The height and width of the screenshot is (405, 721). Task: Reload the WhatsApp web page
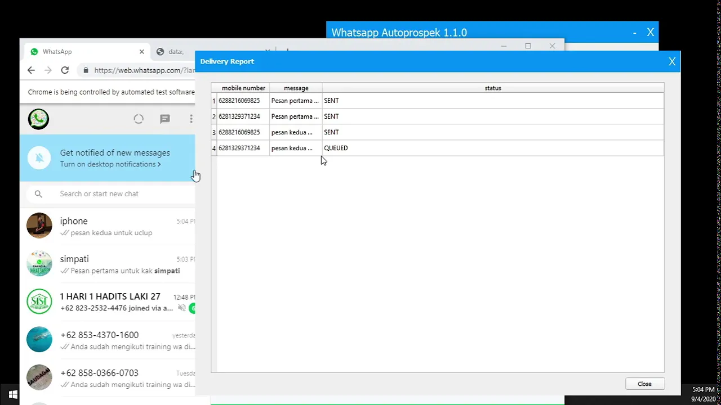65,70
